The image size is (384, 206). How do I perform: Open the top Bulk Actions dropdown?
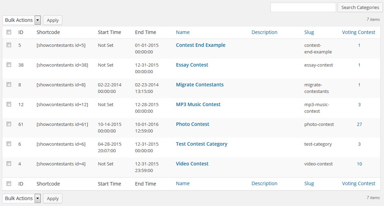pos(21,20)
